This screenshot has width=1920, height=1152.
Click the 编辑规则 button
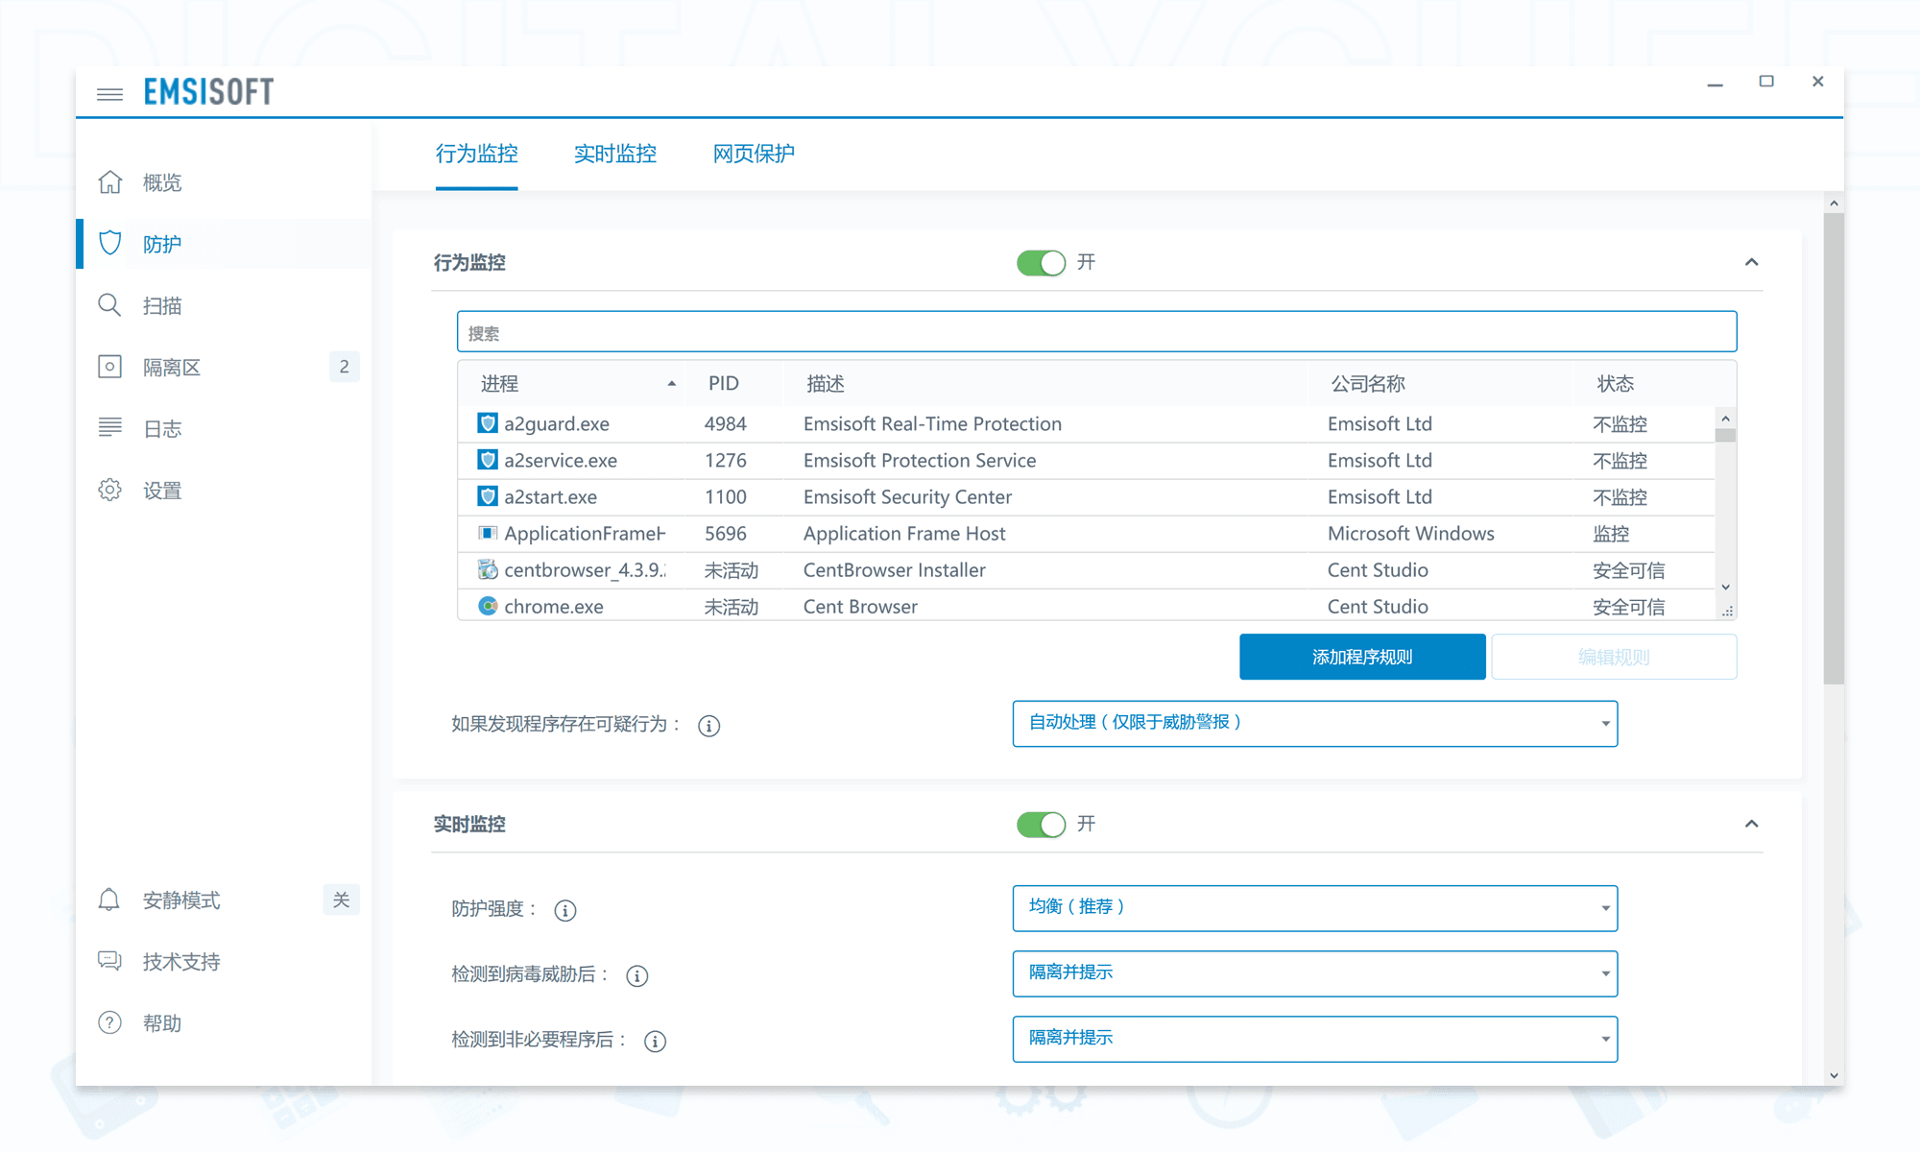[1613, 657]
